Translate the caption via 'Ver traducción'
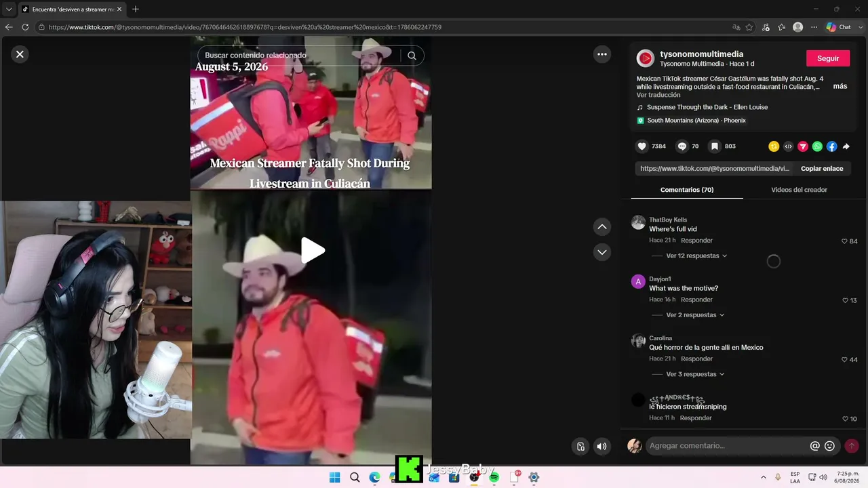868x488 pixels. point(658,96)
